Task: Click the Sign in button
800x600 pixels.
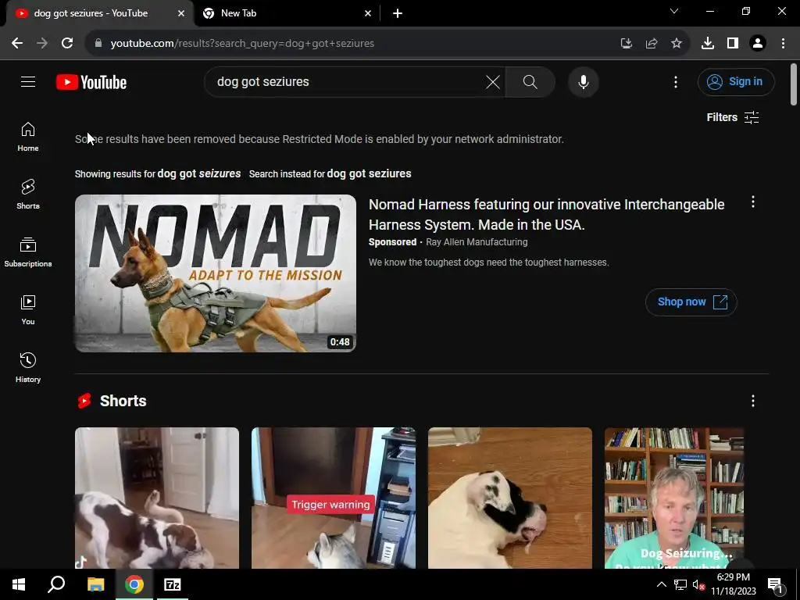Action: tap(736, 81)
